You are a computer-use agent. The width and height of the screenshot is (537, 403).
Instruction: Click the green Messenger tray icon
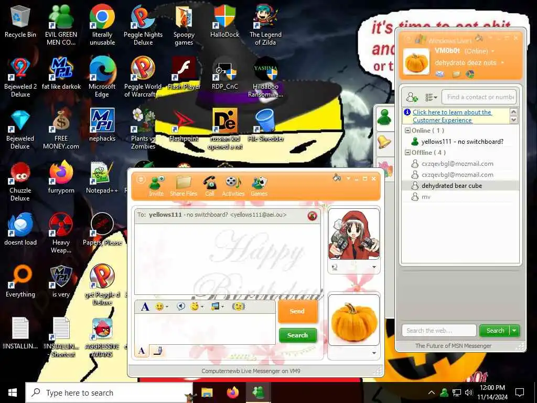(x=444, y=393)
